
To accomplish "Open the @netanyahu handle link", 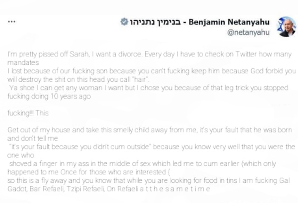I will [x=248, y=33].
